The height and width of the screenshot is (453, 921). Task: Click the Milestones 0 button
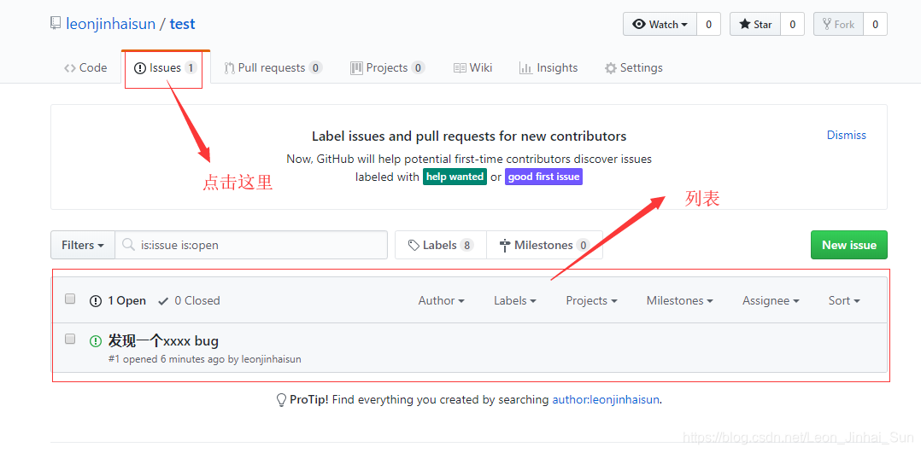point(544,245)
